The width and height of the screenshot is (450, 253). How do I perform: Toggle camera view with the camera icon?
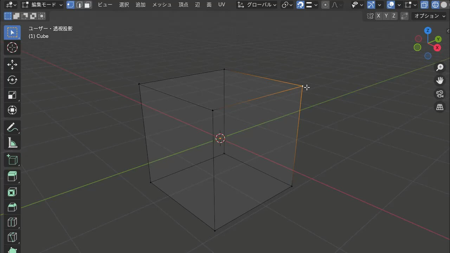(440, 94)
